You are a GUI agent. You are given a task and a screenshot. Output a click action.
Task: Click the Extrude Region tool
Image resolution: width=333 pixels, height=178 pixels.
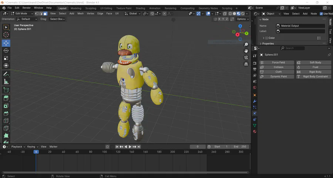pyautogui.click(x=6, y=98)
